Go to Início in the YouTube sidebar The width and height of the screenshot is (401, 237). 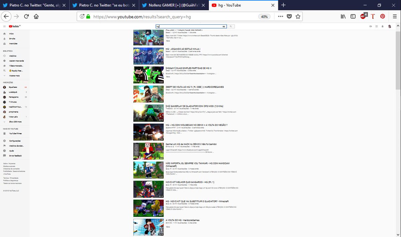point(11,34)
